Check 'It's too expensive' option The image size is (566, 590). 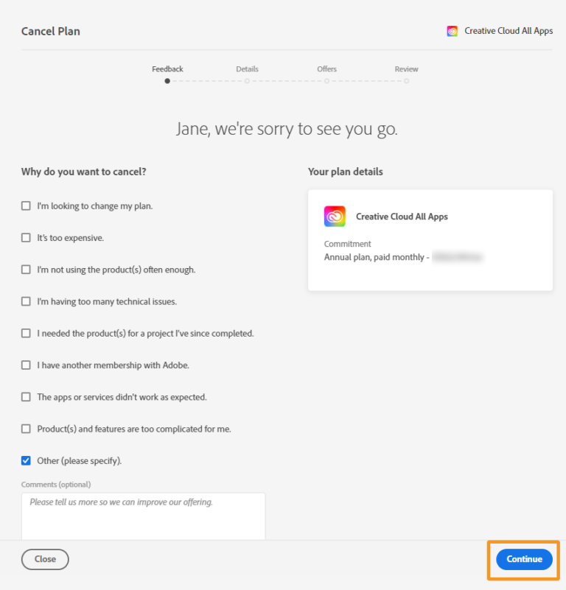[x=26, y=238]
